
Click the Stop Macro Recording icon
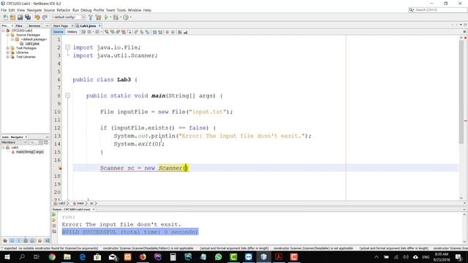(x=173, y=32)
